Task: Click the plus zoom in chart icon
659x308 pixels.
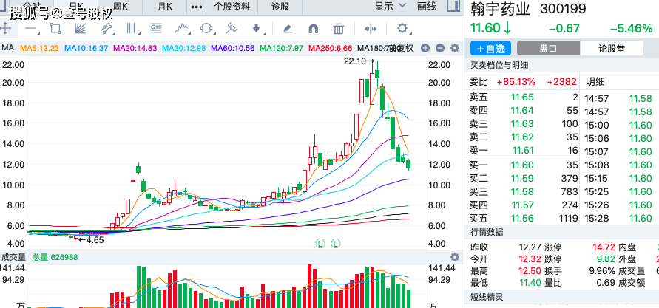Action: point(425,48)
